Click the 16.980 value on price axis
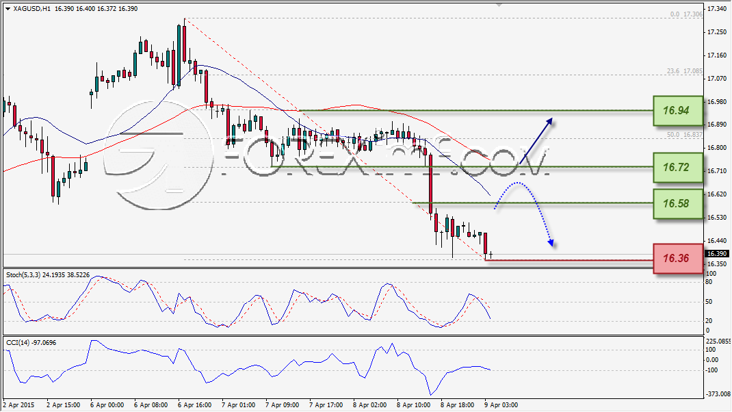Viewport: 732px width, 412px height. [x=717, y=102]
